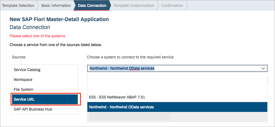Click the highlighted Service URL source
This screenshot has height=127, width=275.
[x=45, y=99]
